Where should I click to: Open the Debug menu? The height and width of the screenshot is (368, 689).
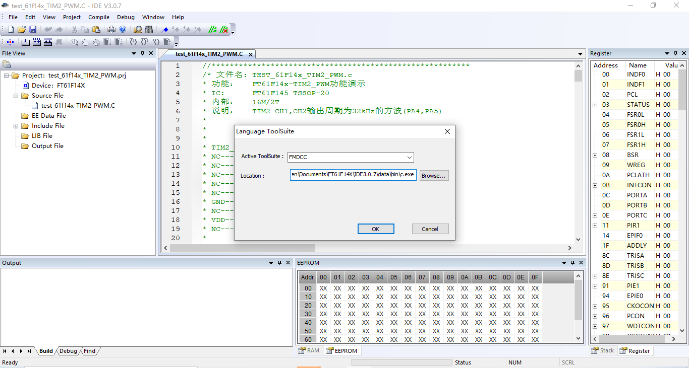(126, 17)
